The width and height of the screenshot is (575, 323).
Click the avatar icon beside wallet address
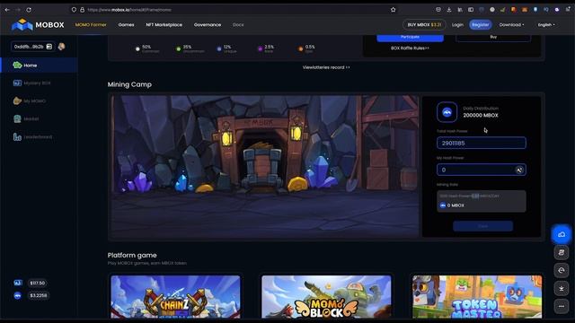click(x=62, y=47)
